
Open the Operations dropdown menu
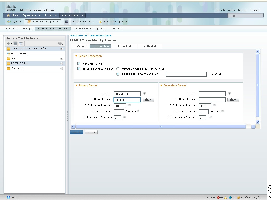pyautogui.click(x=32, y=15)
